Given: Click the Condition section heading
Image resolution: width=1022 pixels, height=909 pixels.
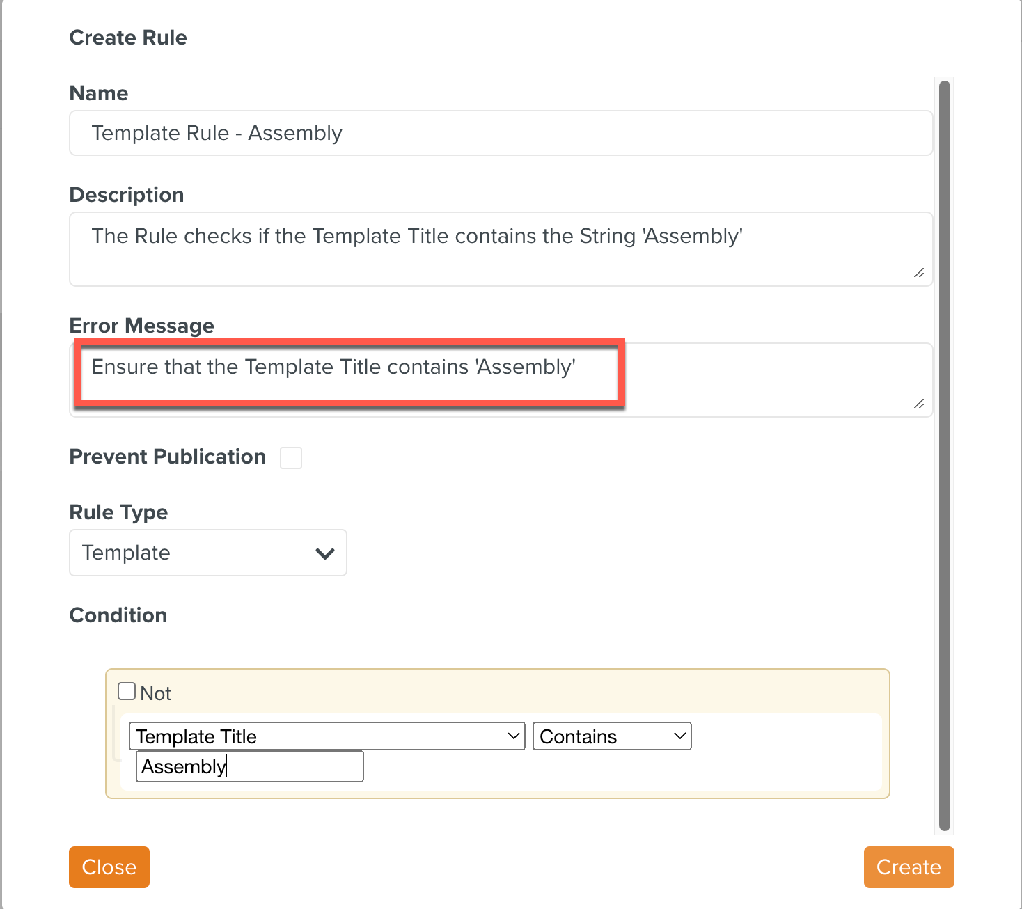Looking at the screenshot, I should point(118,615).
